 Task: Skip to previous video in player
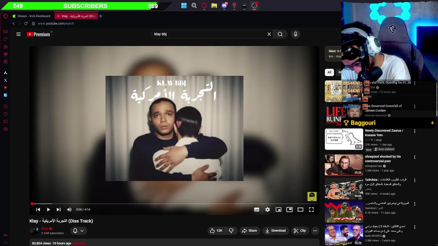point(38,209)
